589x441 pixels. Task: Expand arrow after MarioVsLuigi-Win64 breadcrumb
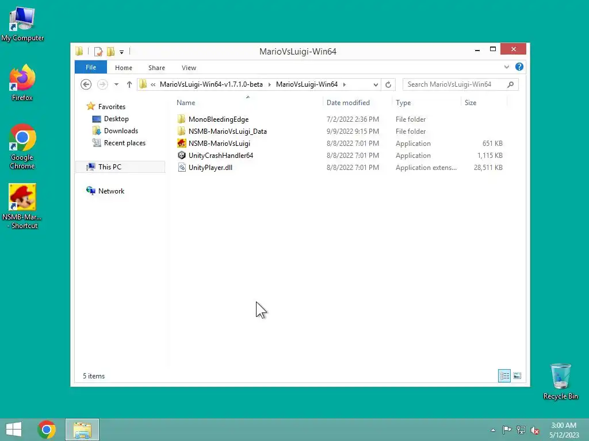pyautogui.click(x=344, y=84)
